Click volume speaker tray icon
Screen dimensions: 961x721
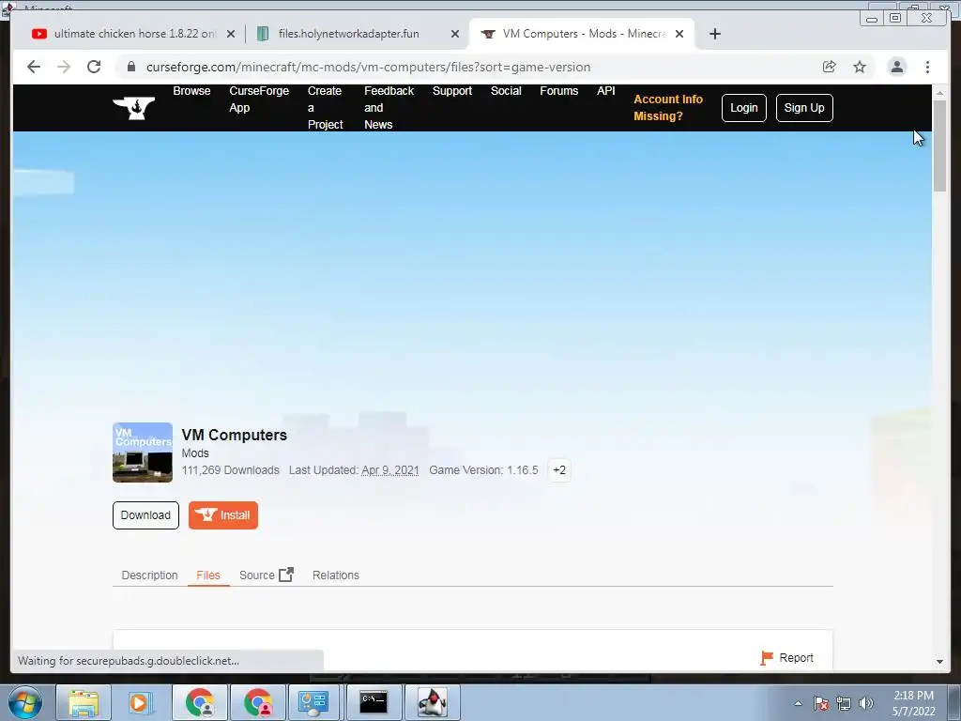click(x=866, y=703)
